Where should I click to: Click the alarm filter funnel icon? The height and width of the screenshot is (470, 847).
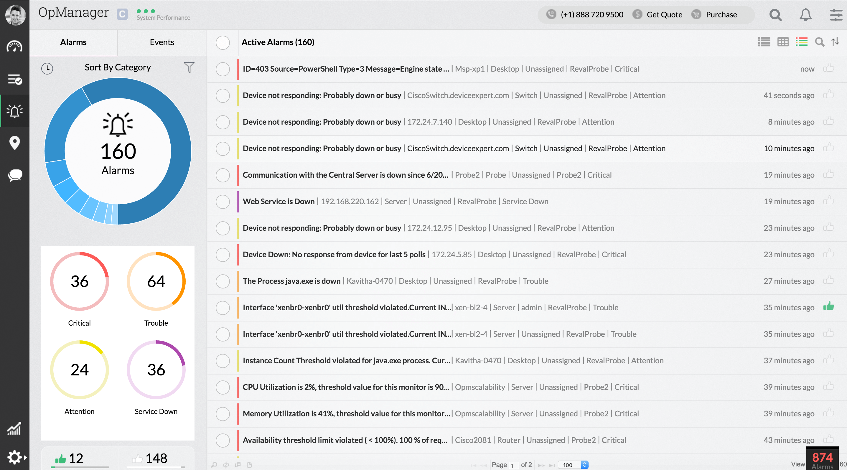tap(189, 67)
